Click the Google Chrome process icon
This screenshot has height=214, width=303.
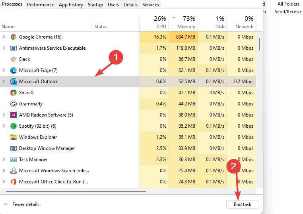pos(14,37)
